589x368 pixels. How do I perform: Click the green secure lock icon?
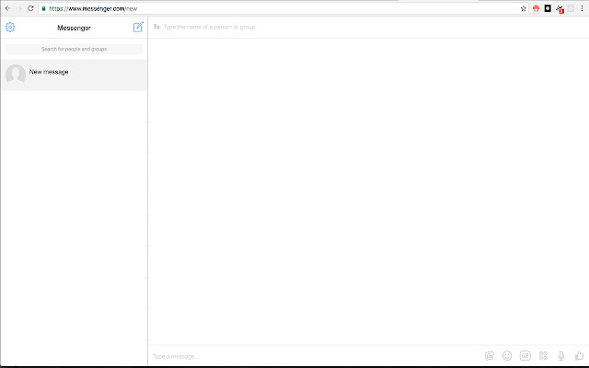tap(44, 8)
